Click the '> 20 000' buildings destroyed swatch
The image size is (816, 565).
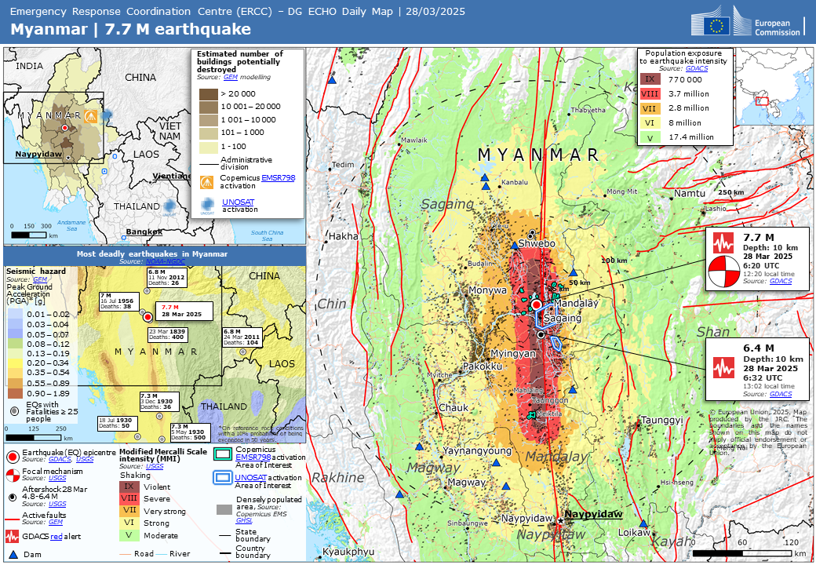click(209, 93)
